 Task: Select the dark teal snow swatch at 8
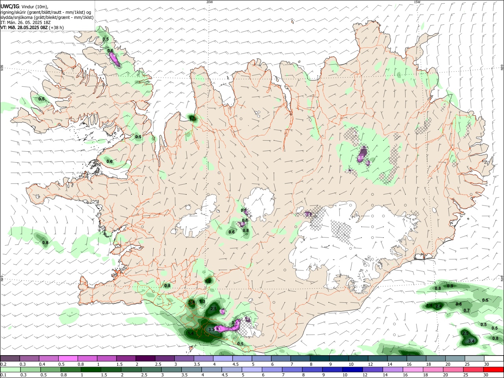(319, 358)
